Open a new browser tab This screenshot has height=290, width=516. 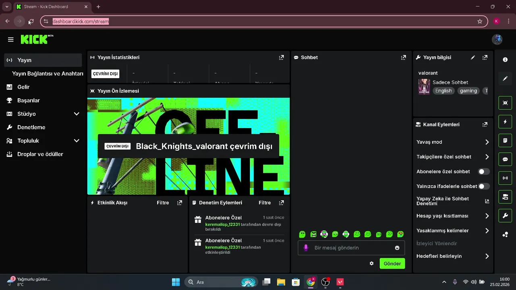[x=98, y=7]
